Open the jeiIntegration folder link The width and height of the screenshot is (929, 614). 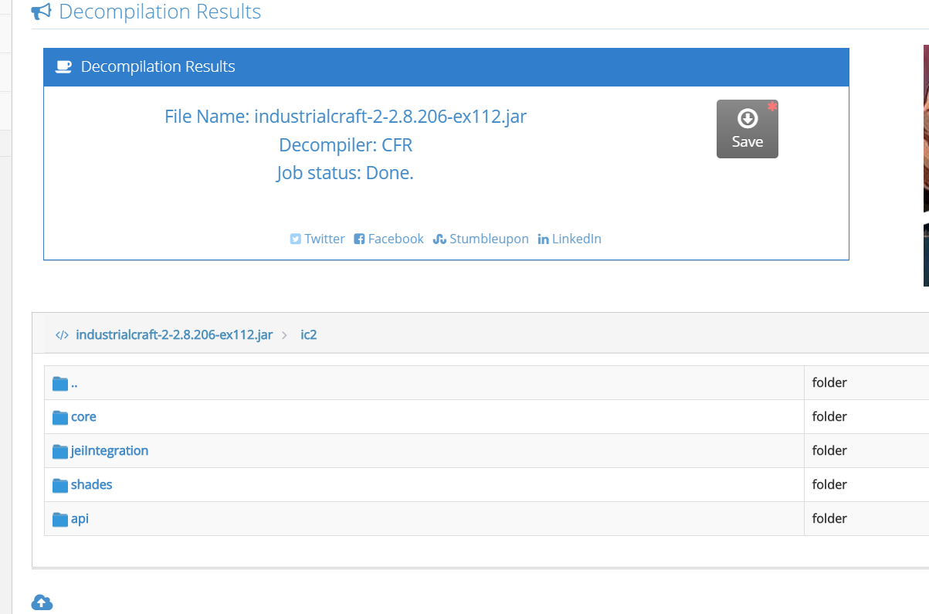click(110, 451)
